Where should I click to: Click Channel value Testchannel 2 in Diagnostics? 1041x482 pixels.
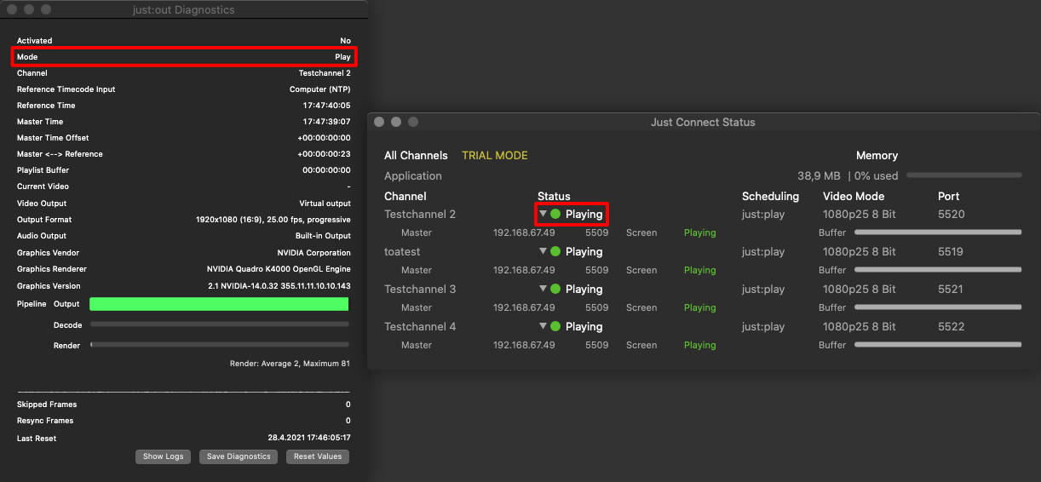[325, 73]
